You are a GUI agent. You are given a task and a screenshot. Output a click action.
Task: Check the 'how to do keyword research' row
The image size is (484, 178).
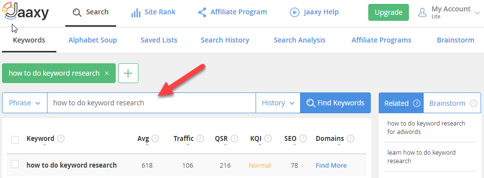pyautogui.click(x=15, y=165)
